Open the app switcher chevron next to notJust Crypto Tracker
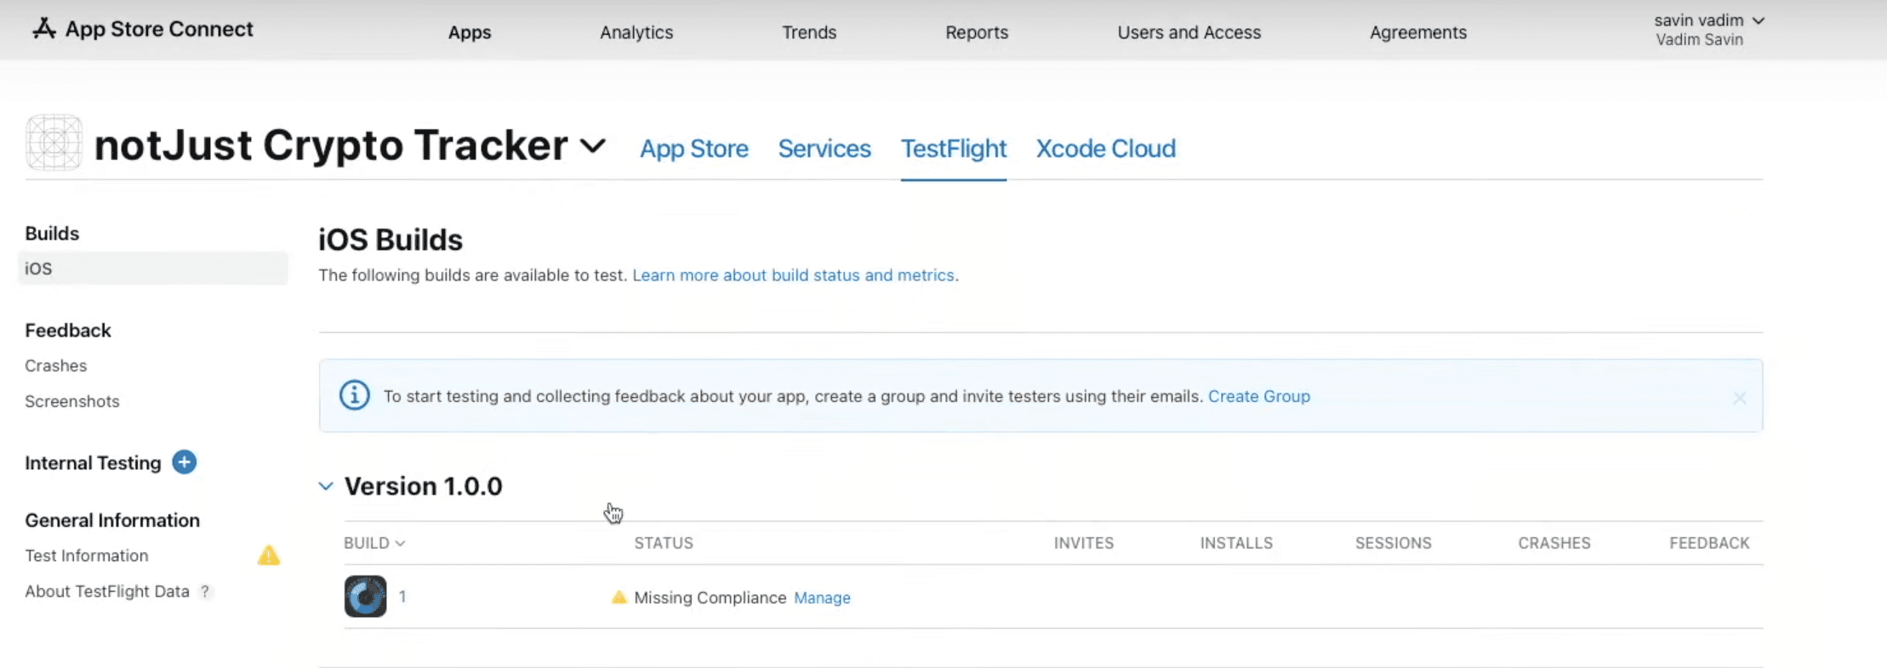 pos(593,145)
